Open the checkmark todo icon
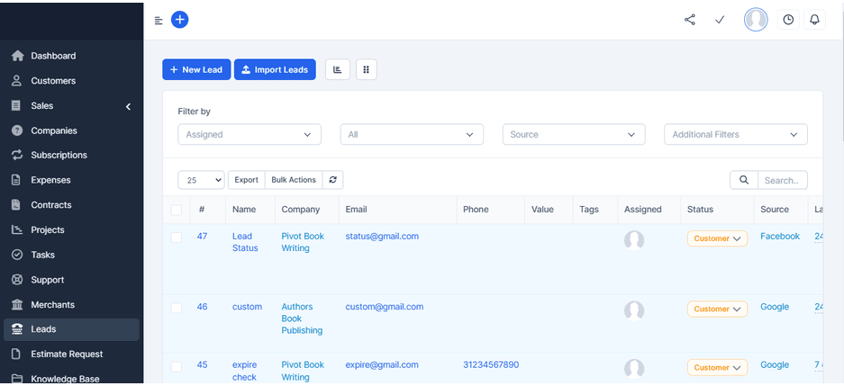 (x=720, y=20)
